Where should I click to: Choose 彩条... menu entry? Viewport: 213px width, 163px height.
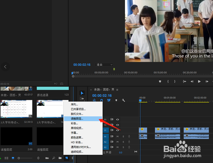pyautogui.click(x=83, y=124)
